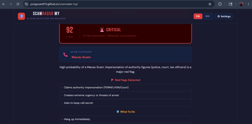This screenshot has height=124, width=252.
Task: Select 'Claims authority impersonation (PDRM/LHDN/Court)' row
Action: (125, 87)
